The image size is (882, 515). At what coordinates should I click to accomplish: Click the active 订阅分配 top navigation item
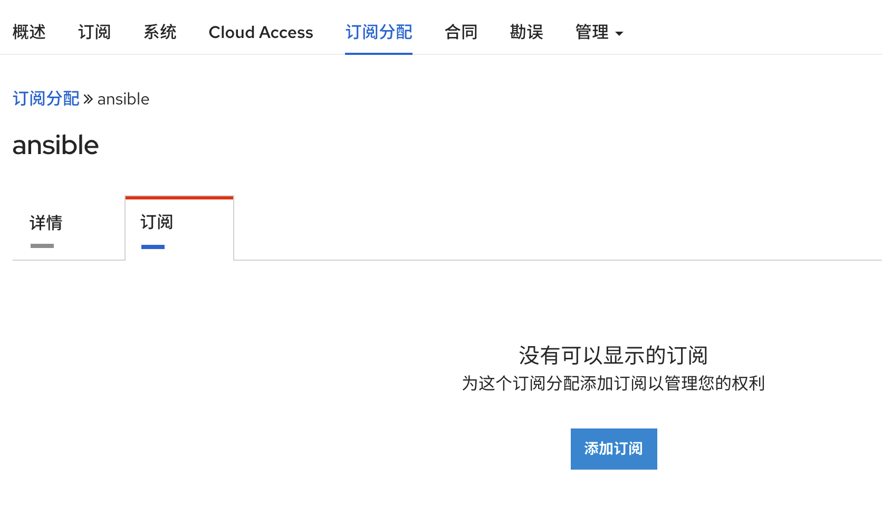(378, 32)
